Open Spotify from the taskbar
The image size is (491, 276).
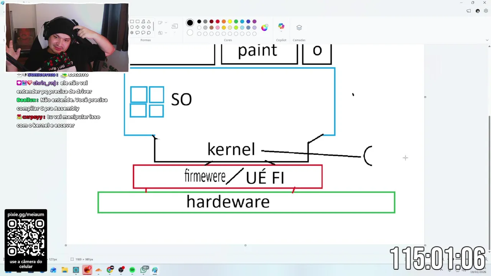[x=132, y=270]
